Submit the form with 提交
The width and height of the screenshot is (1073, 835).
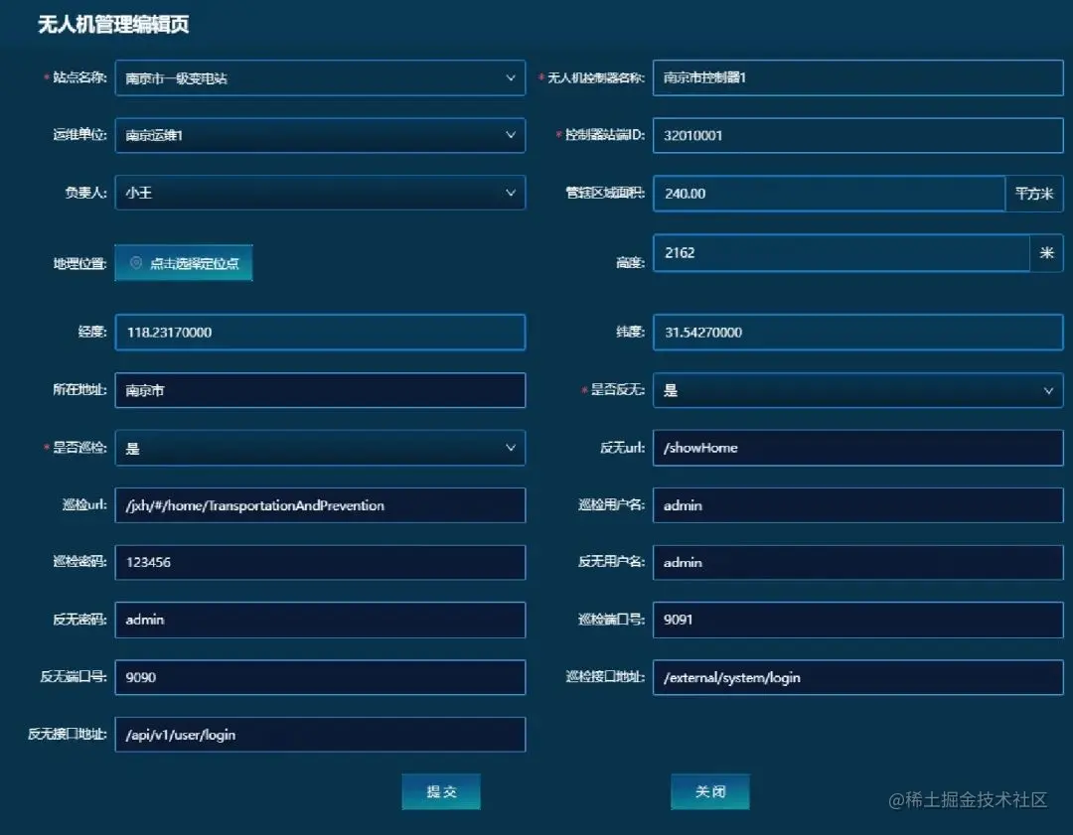441,792
